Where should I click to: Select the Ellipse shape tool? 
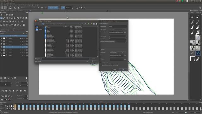[x=9, y=18]
